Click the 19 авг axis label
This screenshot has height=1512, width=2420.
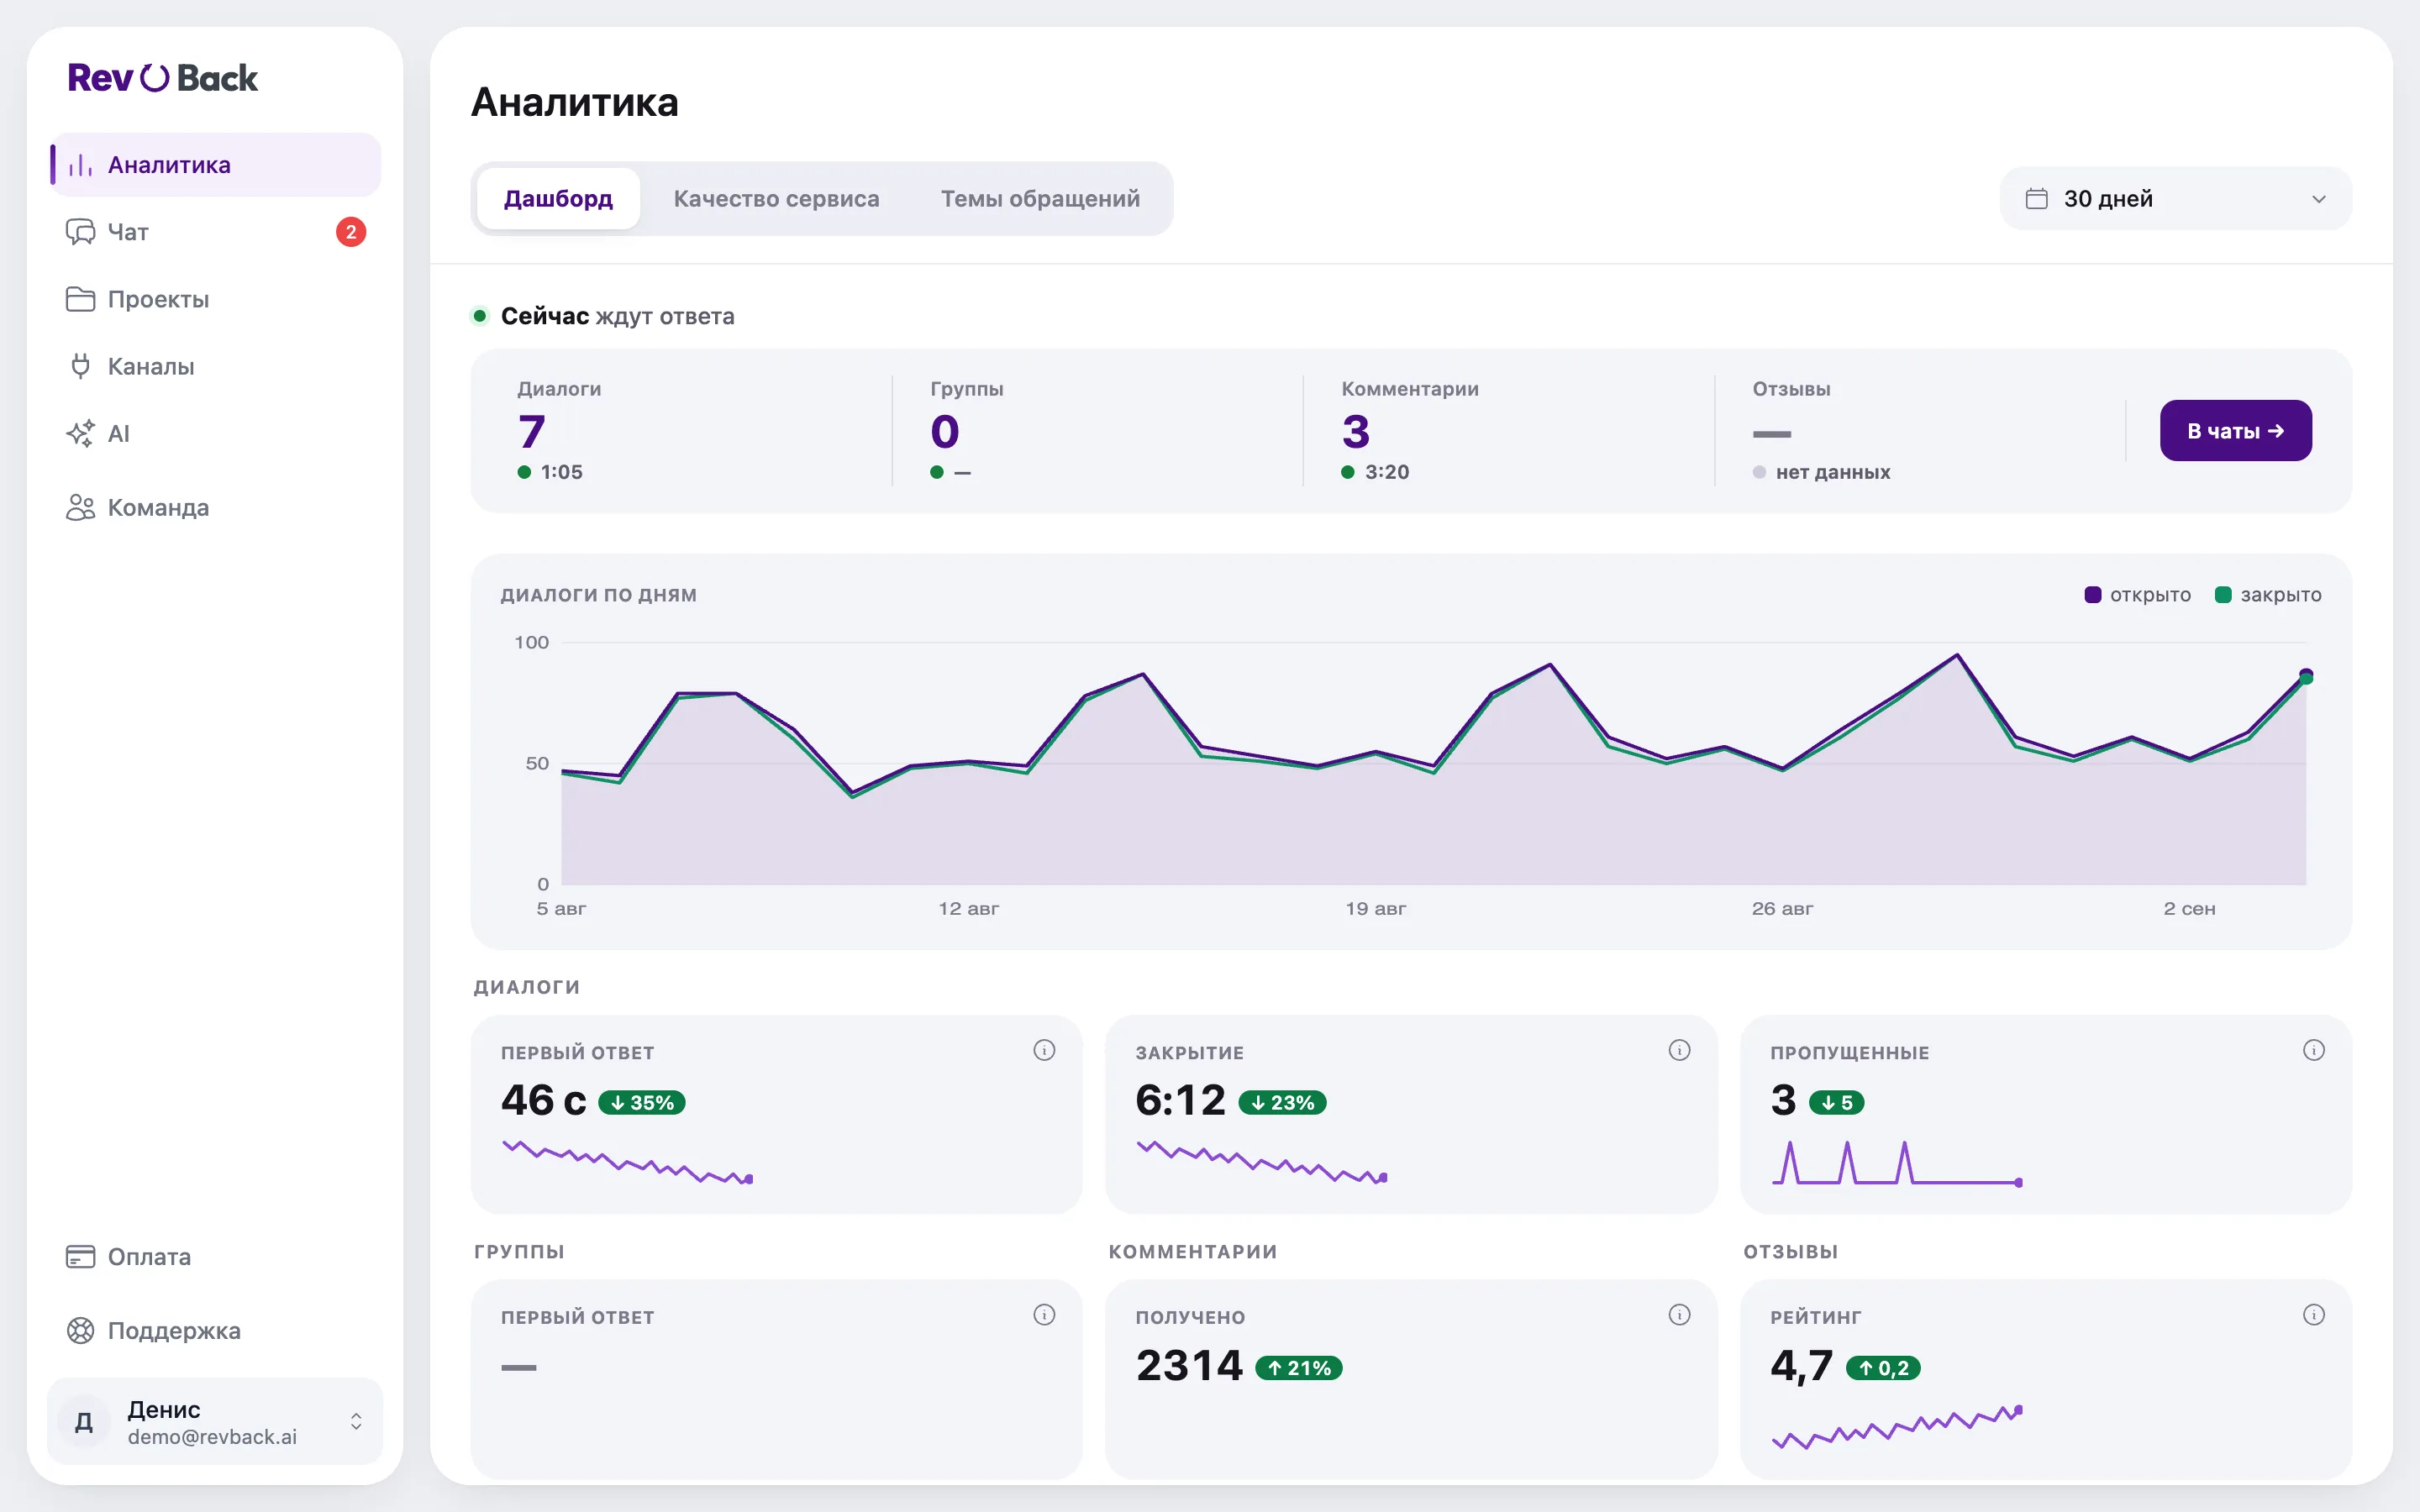(x=1375, y=908)
